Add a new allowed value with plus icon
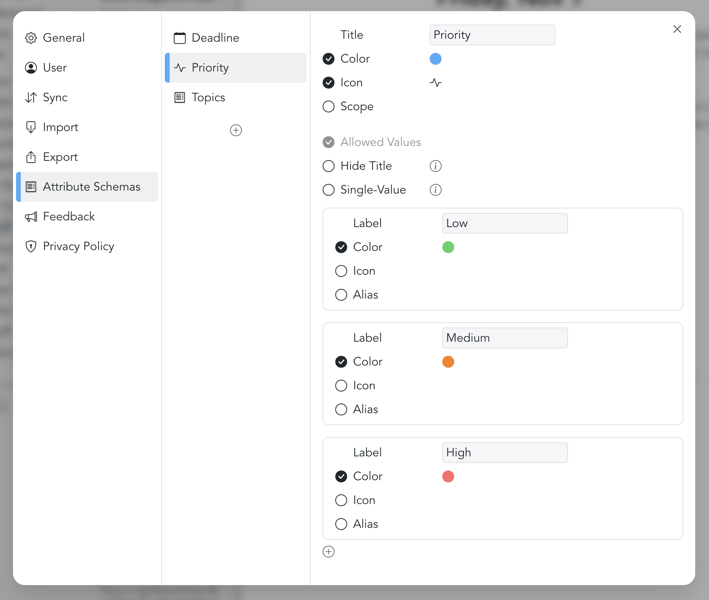 (x=328, y=552)
